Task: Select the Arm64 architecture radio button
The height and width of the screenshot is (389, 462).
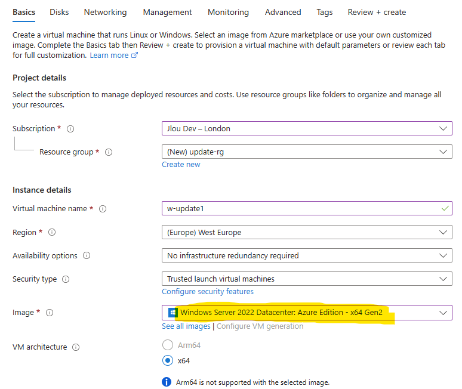Action: pos(168,345)
